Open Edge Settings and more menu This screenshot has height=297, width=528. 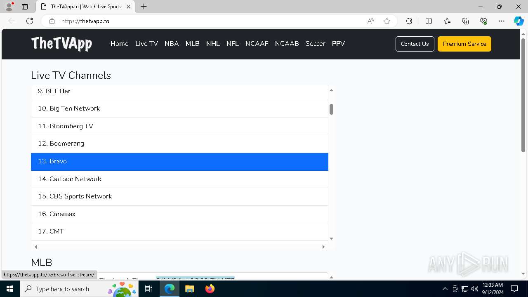(502, 21)
